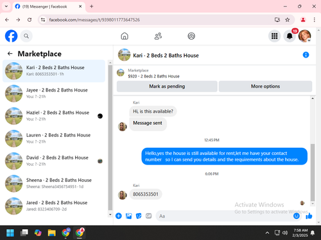Open the Groups icon
321x240 pixels.
191,36
